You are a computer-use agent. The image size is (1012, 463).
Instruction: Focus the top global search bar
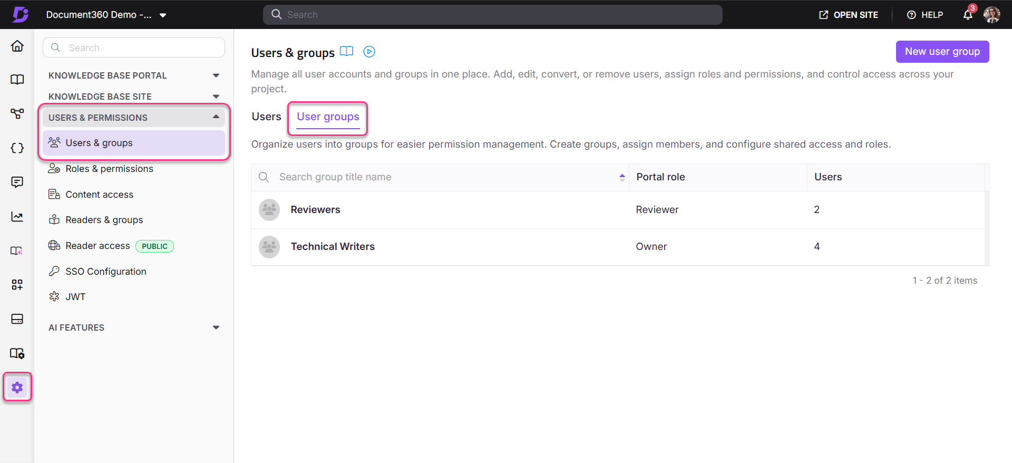click(x=493, y=15)
